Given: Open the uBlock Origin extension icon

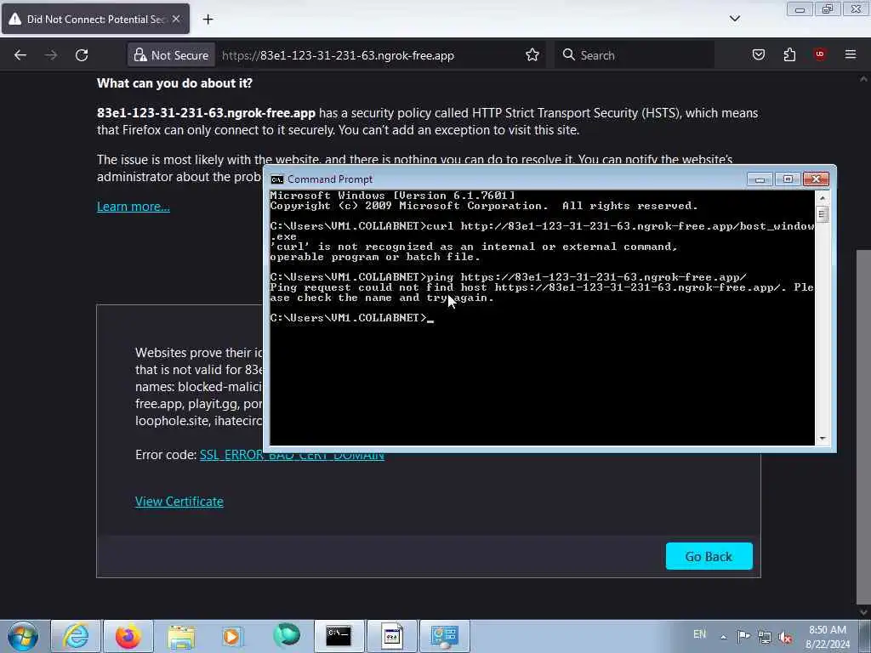Looking at the screenshot, I should point(819,54).
